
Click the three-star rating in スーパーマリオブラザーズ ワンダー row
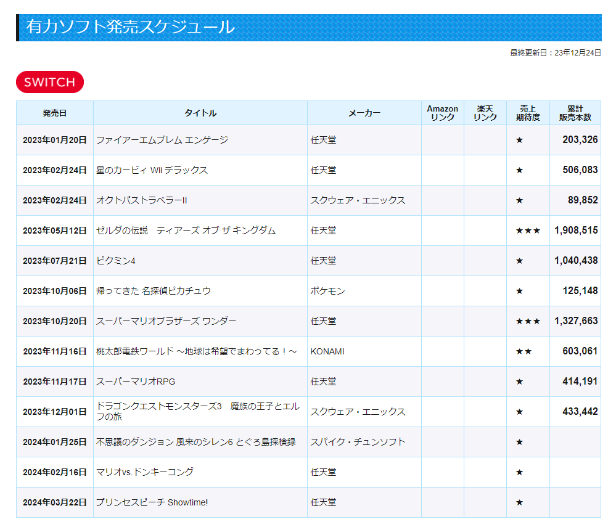point(528,321)
